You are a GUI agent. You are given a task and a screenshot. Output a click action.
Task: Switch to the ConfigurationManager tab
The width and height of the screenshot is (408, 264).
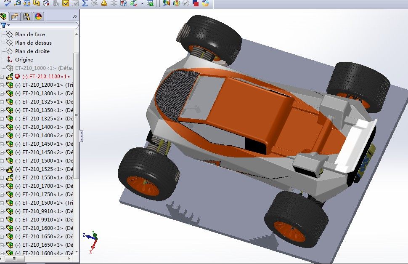(26, 17)
